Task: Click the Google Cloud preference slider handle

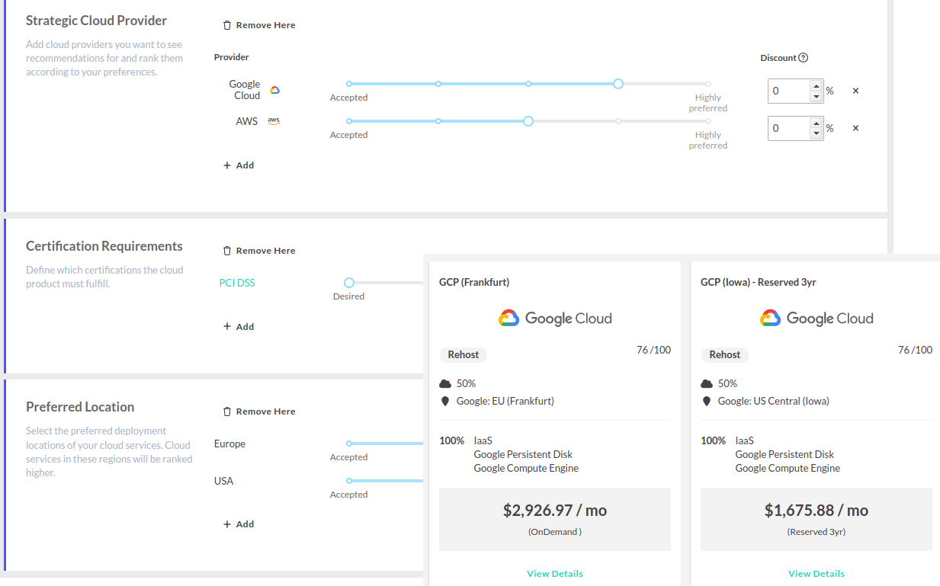Action: tap(618, 84)
